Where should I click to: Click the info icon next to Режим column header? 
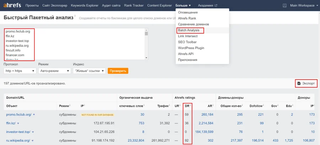coord(70,106)
